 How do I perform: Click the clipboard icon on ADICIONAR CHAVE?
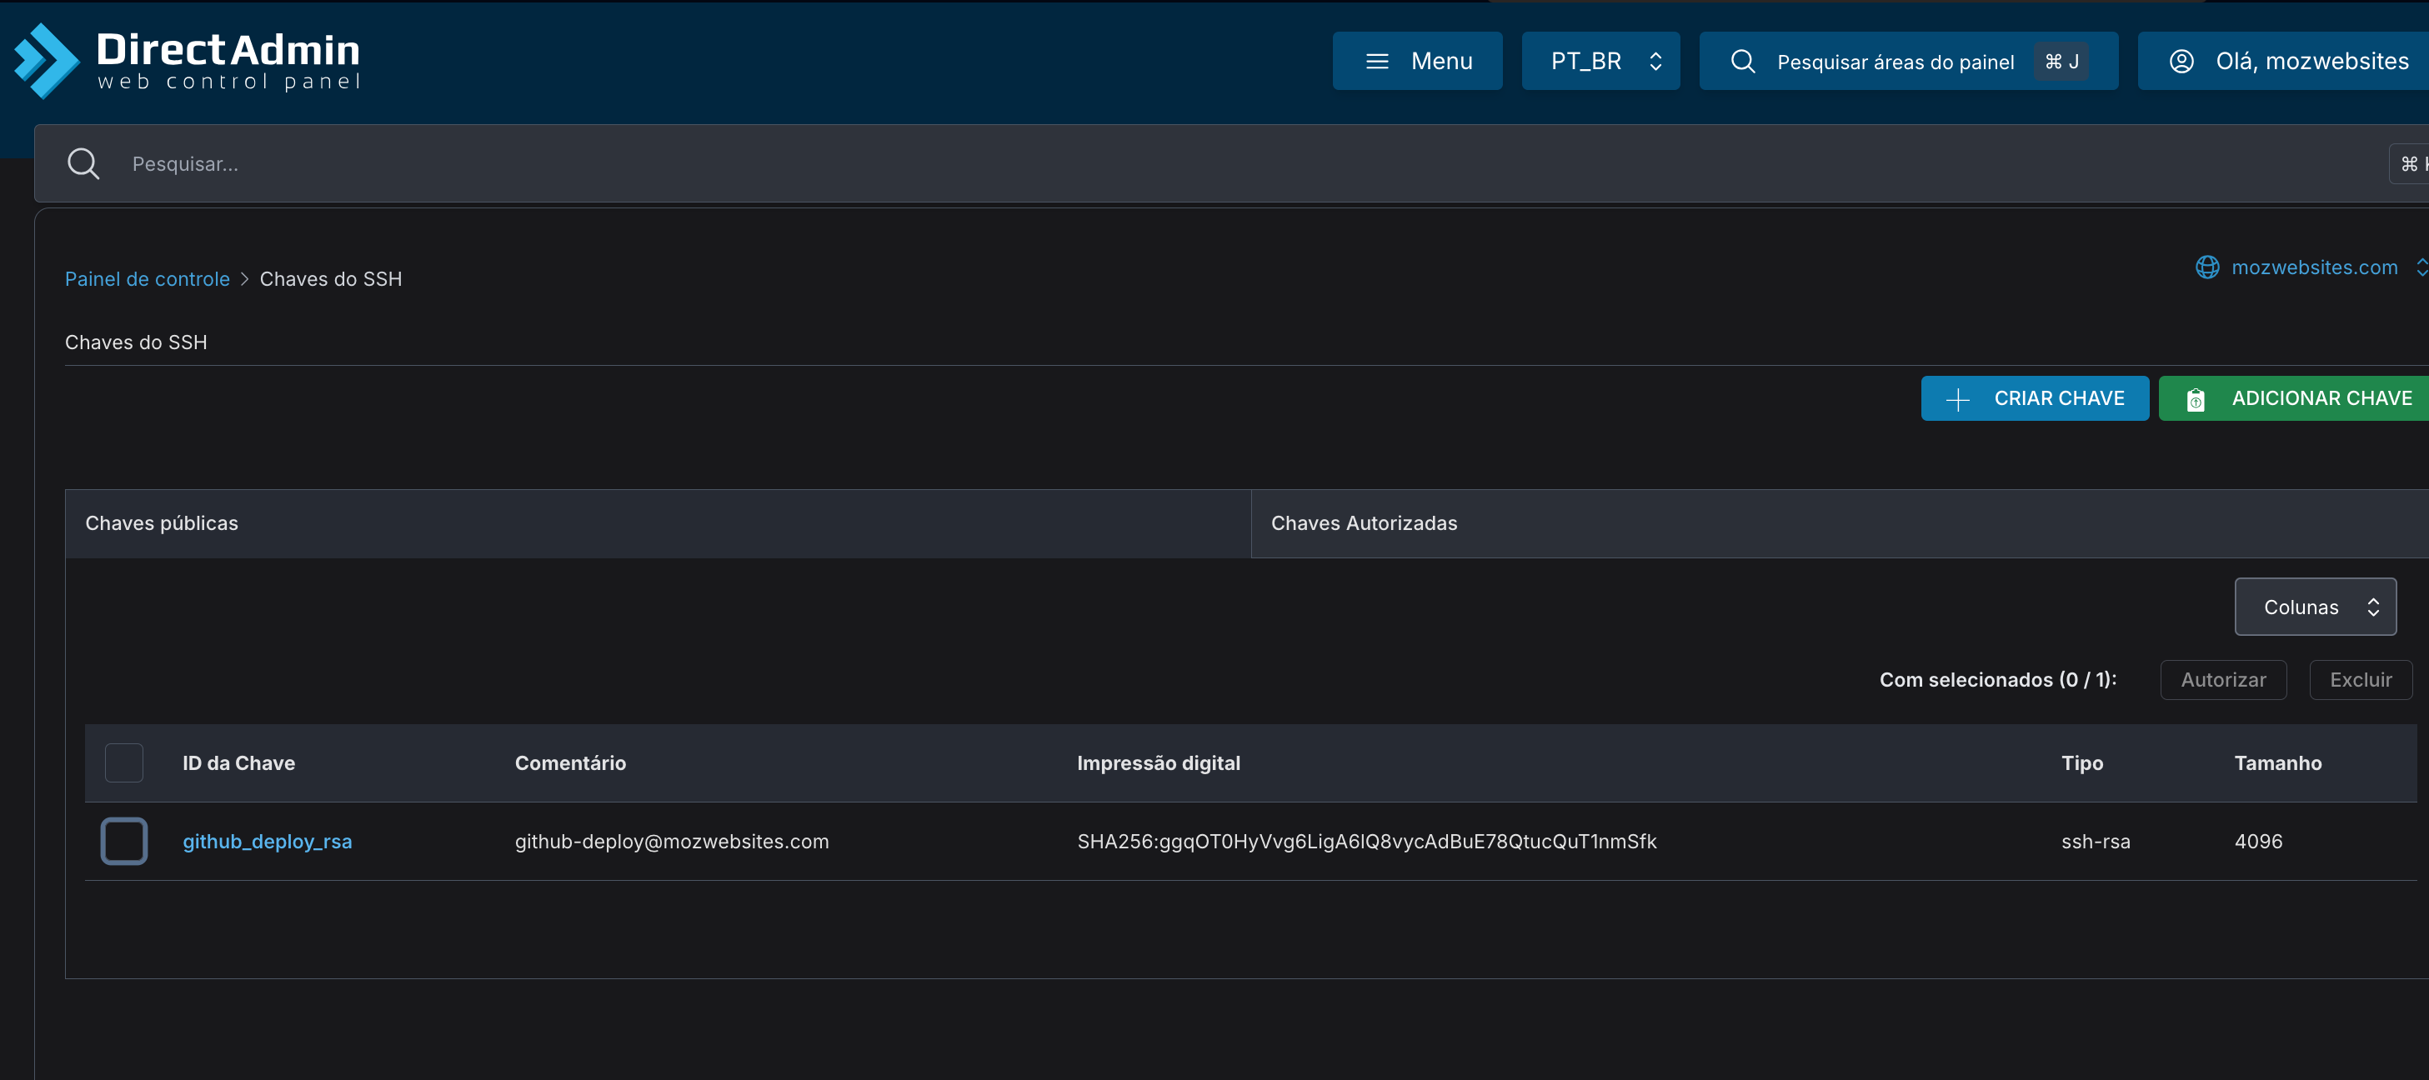coord(2195,399)
